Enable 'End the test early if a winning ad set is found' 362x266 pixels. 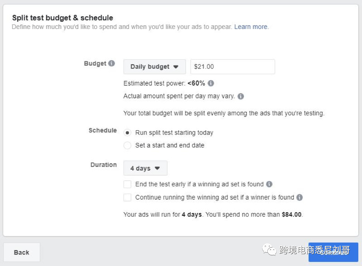127,184
